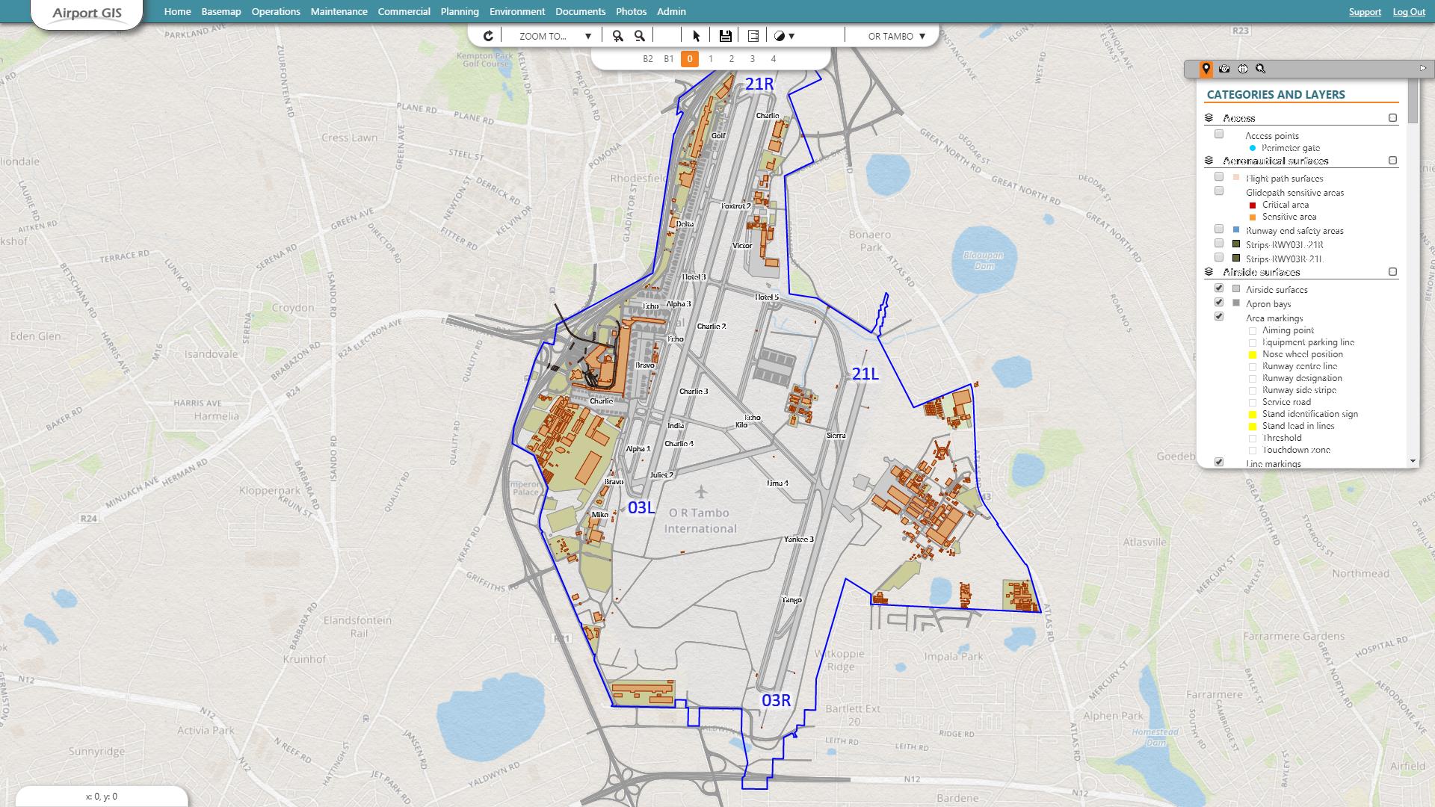The width and height of the screenshot is (1435, 807).
Task: Open the Documents menu
Action: tap(581, 12)
